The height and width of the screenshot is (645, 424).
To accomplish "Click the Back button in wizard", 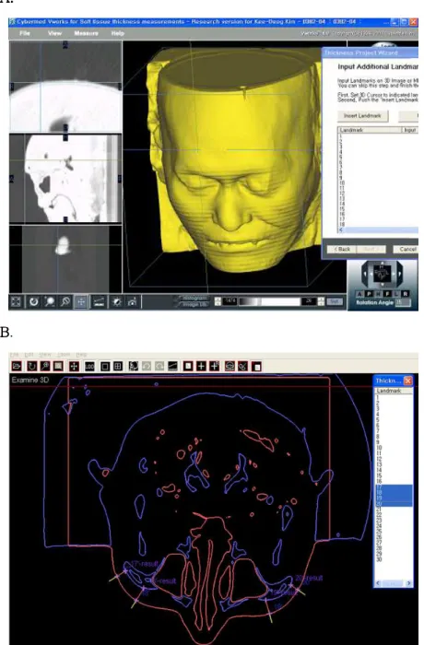I will 342,250.
